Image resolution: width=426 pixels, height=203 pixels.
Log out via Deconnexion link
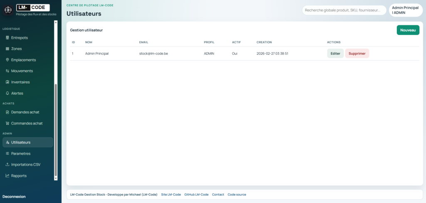(14, 196)
